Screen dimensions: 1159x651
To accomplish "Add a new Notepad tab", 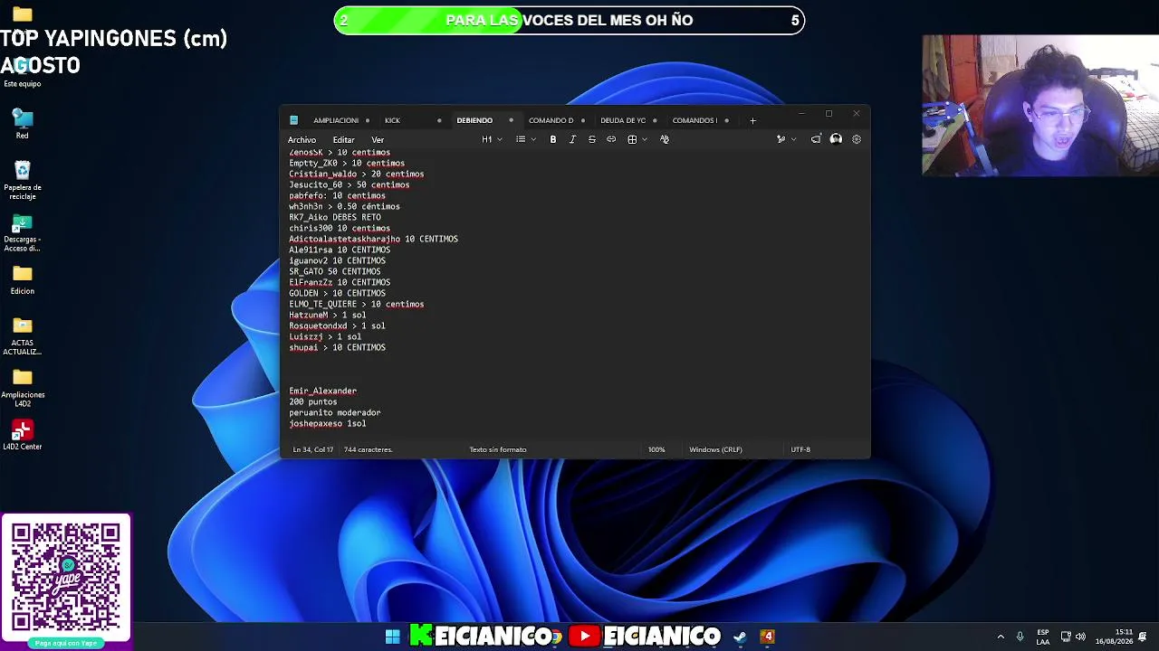I will coord(752,120).
